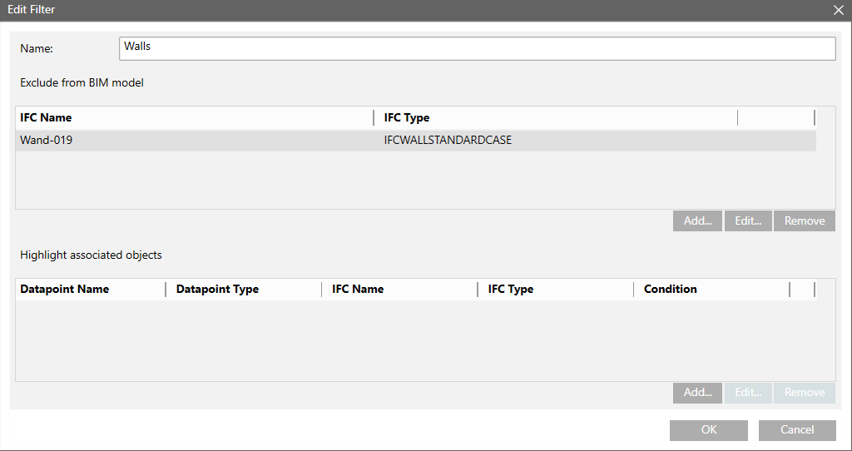Add an entry to Exclude from BIM model

coord(697,221)
